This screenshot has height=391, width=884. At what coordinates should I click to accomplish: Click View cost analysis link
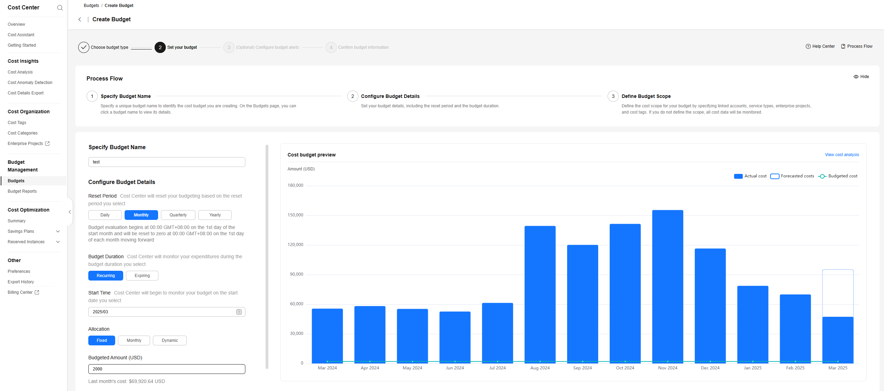(x=842, y=155)
